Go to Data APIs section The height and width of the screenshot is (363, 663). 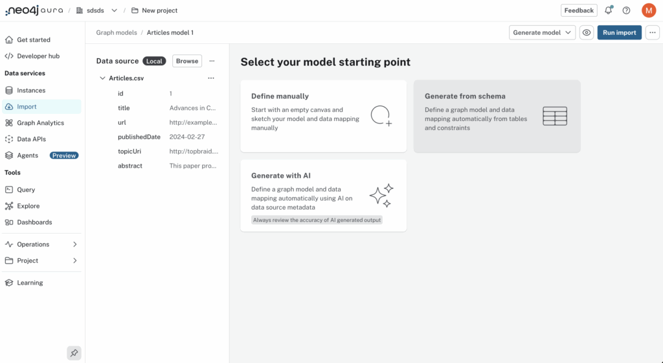coord(31,139)
